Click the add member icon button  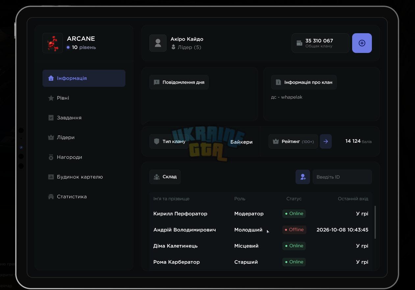(x=303, y=177)
